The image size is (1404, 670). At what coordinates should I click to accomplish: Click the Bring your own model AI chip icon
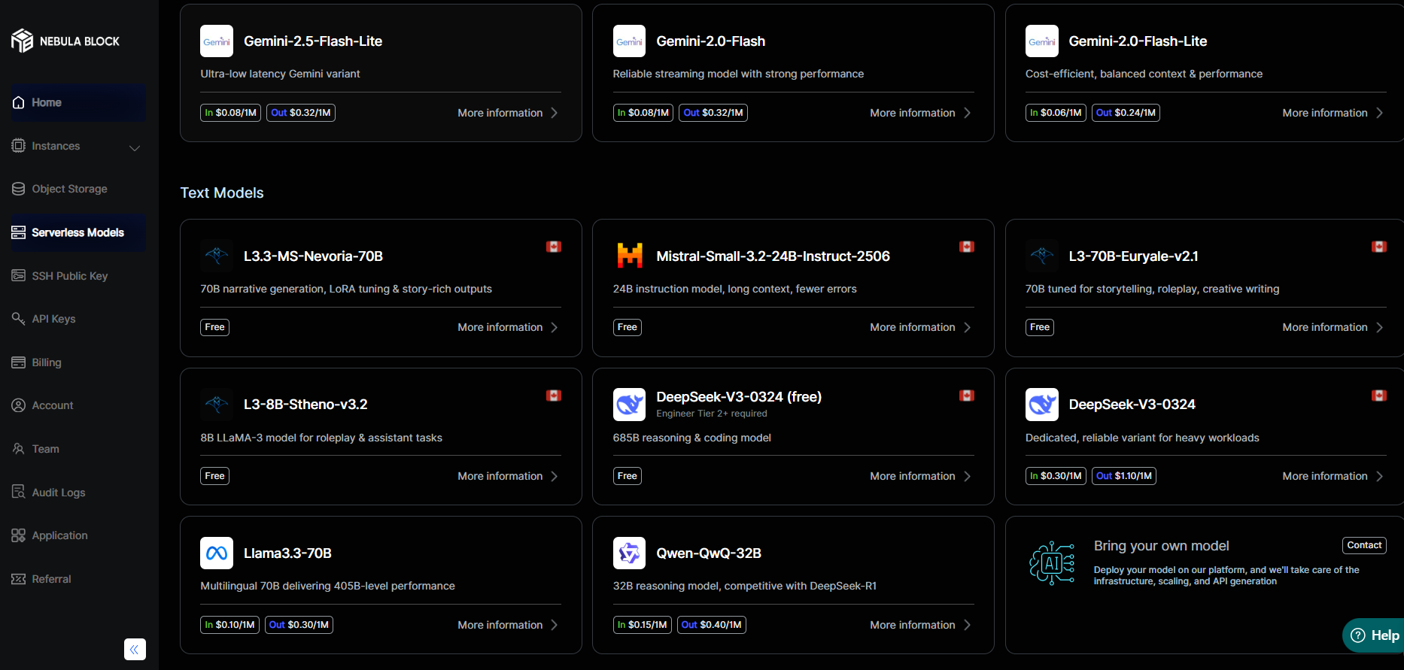coord(1052,563)
